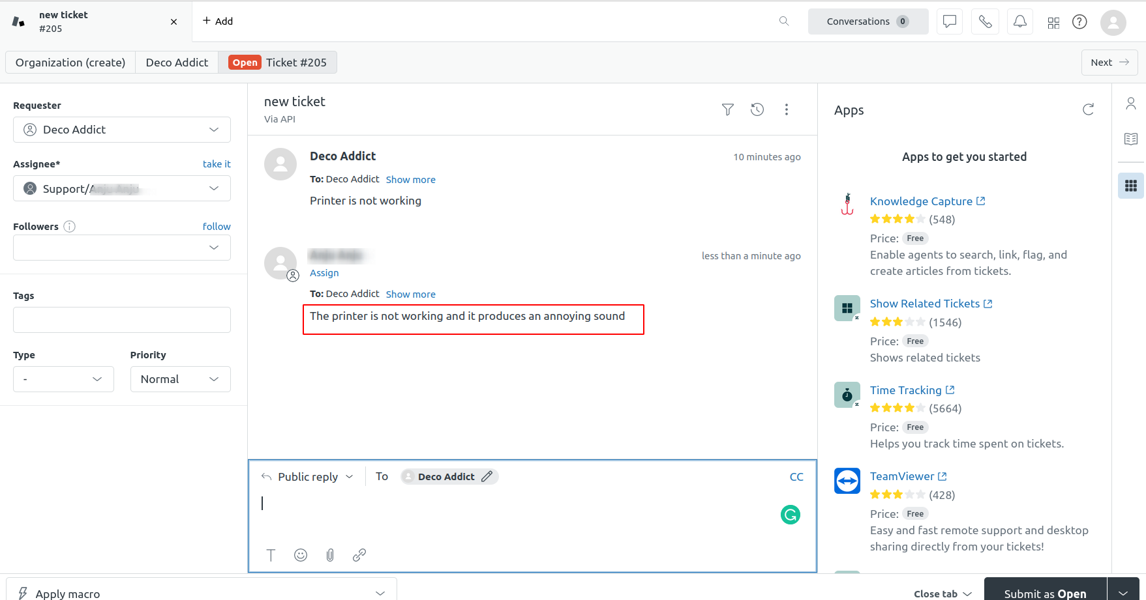
Task: Open the knowledge base sidebar icon
Action: [1131, 139]
